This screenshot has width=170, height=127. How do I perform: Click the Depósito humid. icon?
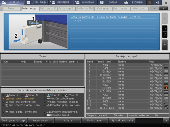(48, 115)
